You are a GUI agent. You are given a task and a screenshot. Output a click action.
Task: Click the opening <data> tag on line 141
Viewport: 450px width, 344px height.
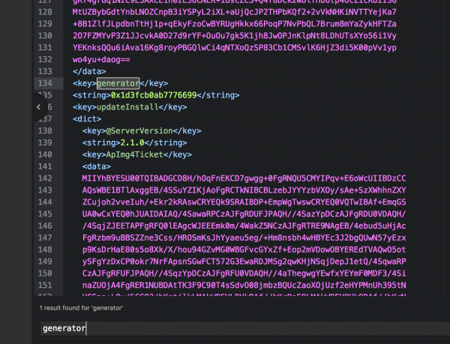97,166
